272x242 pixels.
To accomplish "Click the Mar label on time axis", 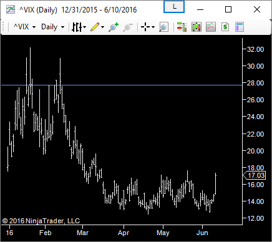I will coord(82,233).
